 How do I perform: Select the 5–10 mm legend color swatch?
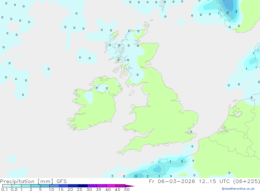45,186
